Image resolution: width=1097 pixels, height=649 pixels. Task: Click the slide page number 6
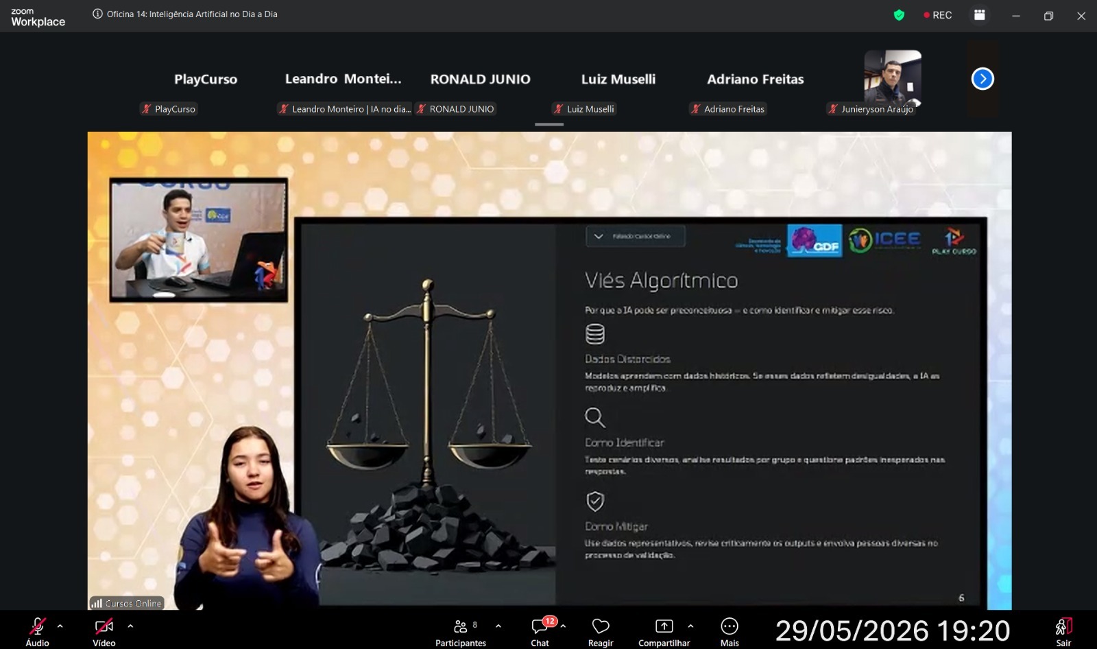(x=961, y=598)
